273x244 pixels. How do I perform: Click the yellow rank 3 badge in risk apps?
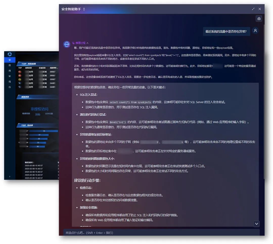20,79
